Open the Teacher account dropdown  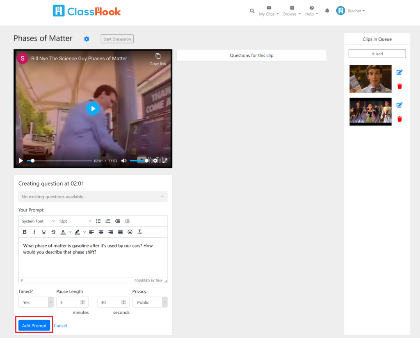click(x=356, y=11)
